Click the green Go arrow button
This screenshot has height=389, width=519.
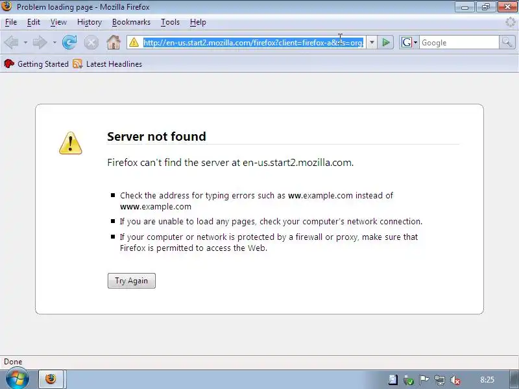point(385,42)
